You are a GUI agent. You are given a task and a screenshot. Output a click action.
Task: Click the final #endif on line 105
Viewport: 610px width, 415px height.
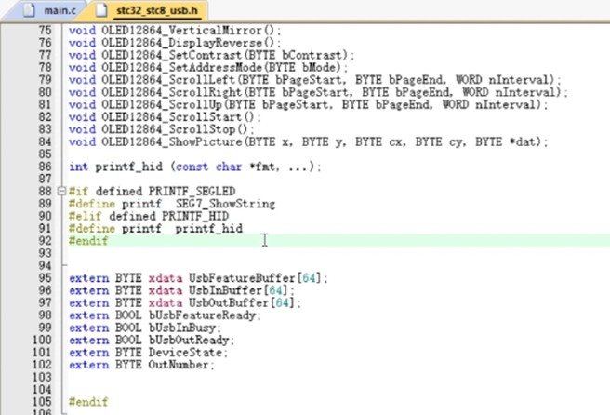click(x=87, y=402)
